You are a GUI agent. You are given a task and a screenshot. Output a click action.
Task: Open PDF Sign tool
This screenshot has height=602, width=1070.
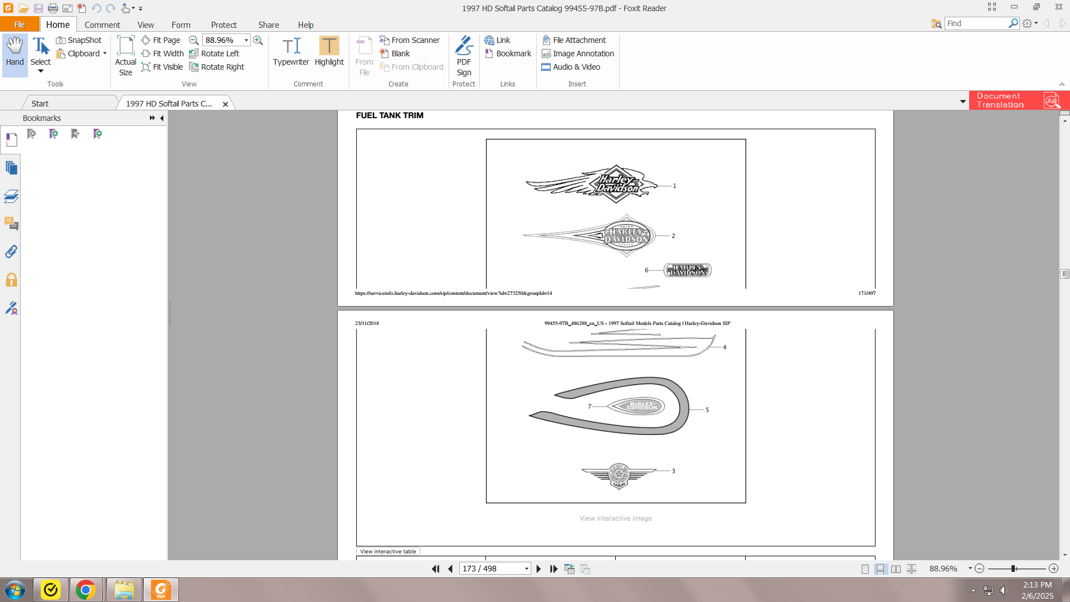click(x=464, y=56)
